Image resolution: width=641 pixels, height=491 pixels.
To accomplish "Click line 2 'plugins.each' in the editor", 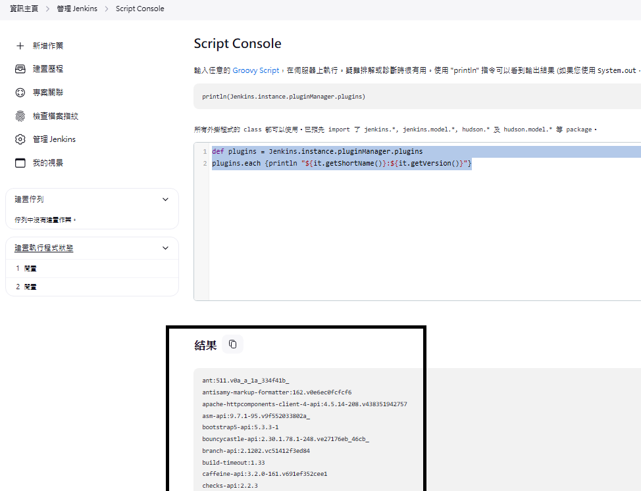I will 342,163.
